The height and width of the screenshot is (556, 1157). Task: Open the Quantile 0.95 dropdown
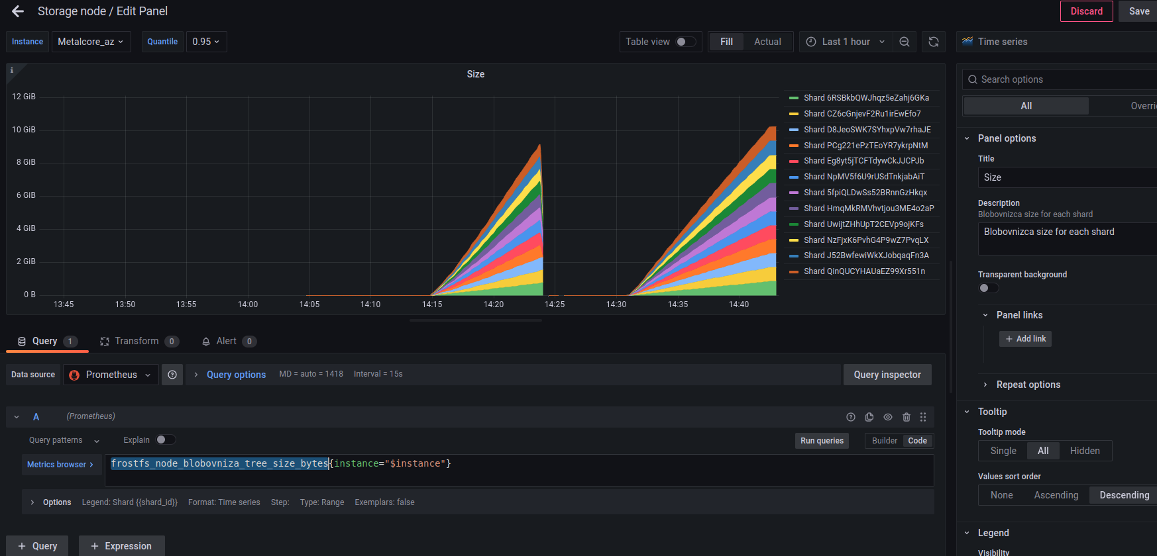[x=206, y=42]
